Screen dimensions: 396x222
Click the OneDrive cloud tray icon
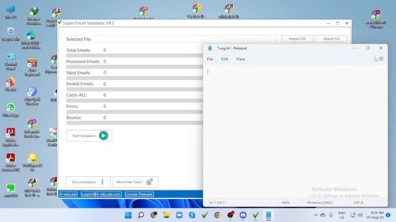point(323,215)
